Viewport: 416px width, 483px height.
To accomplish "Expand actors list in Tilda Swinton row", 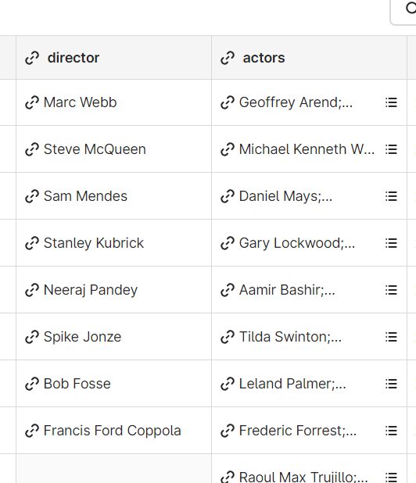I will [391, 337].
